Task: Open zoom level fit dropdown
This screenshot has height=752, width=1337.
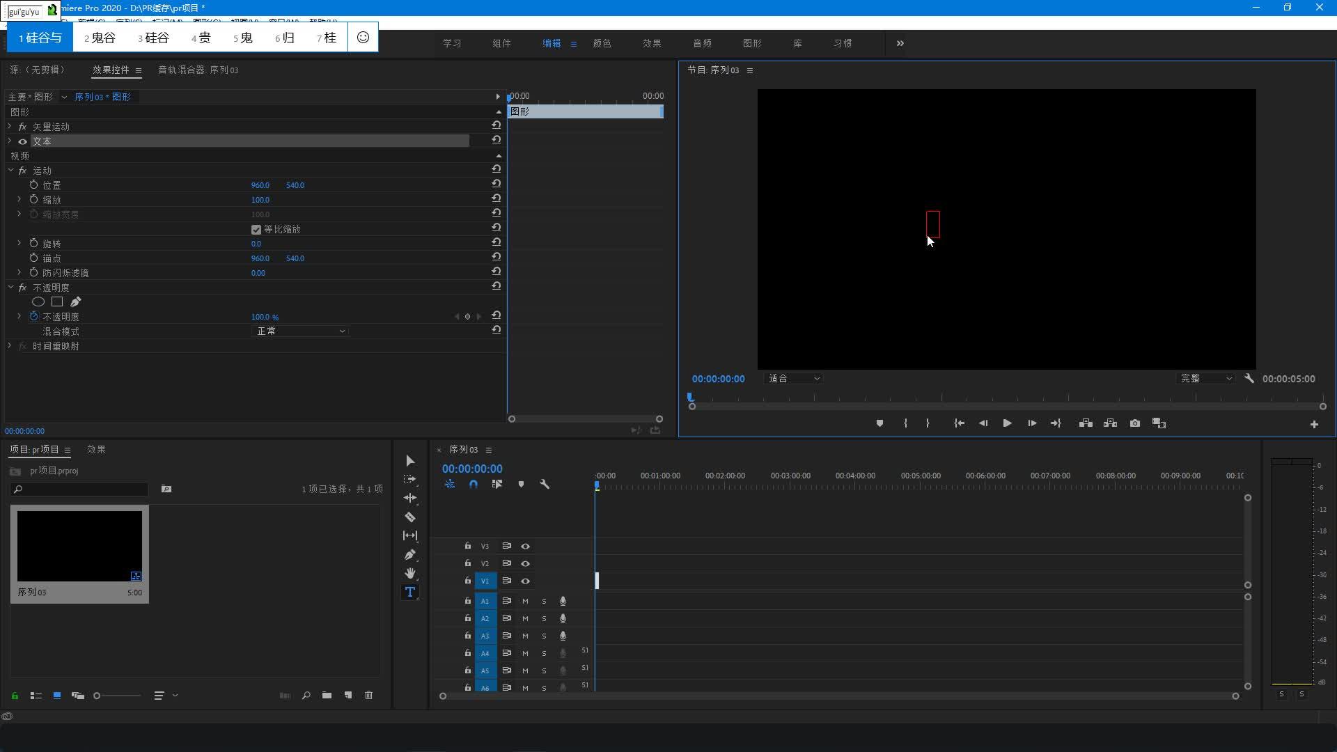Action: click(x=793, y=379)
